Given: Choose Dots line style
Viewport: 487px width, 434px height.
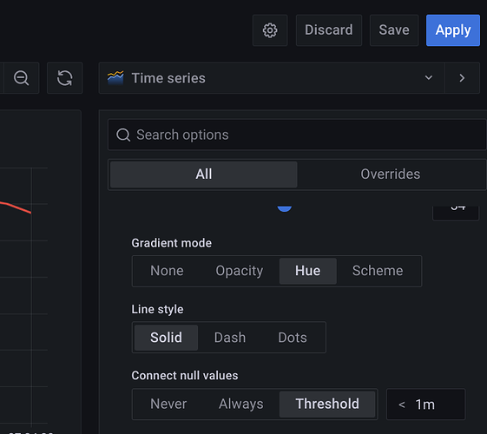Looking at the screenshot, I should 293,338.
